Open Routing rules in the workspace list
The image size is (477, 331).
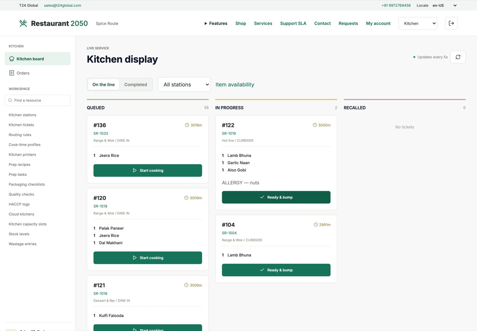20,135
